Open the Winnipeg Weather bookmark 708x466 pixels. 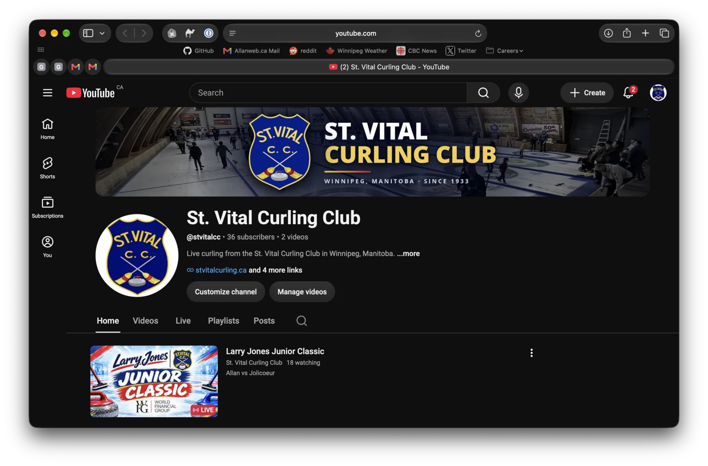point(356,51)
